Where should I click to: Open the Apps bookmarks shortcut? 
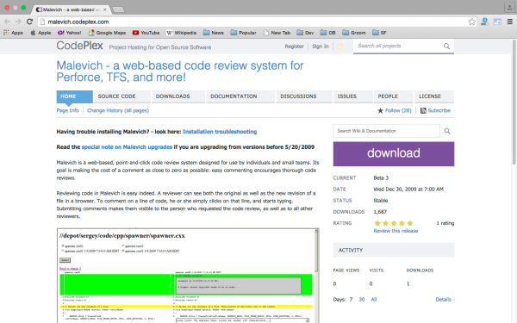pyautogui.click(x=13, y=33)
